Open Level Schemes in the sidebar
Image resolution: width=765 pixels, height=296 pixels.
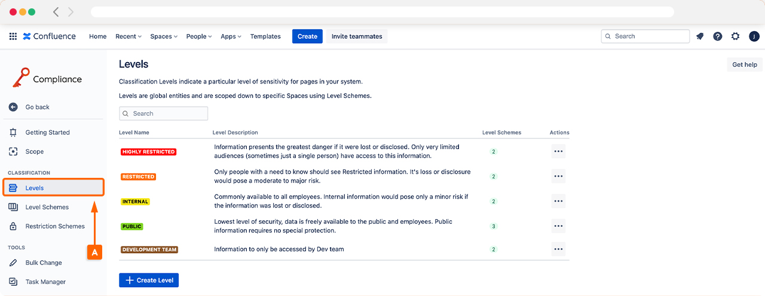coord(47,207)
